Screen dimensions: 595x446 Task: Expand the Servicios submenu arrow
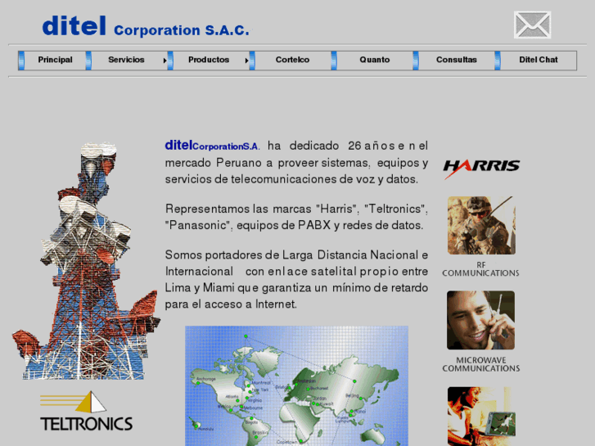(x=165, y=61)
